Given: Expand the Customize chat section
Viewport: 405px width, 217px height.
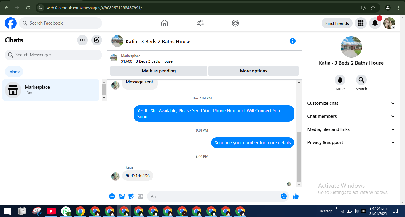Looking at the screenshot, I should [351, 103].
